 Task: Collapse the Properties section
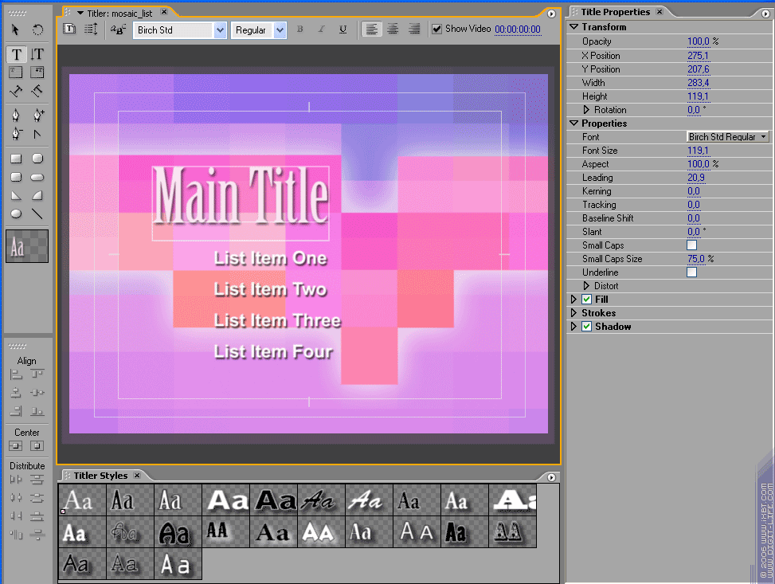tap(573, 123)
